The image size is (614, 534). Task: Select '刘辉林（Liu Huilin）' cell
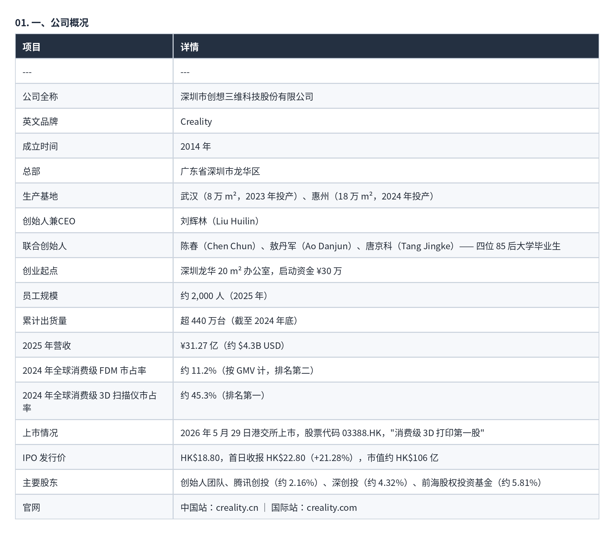click(x=386, y=221)
